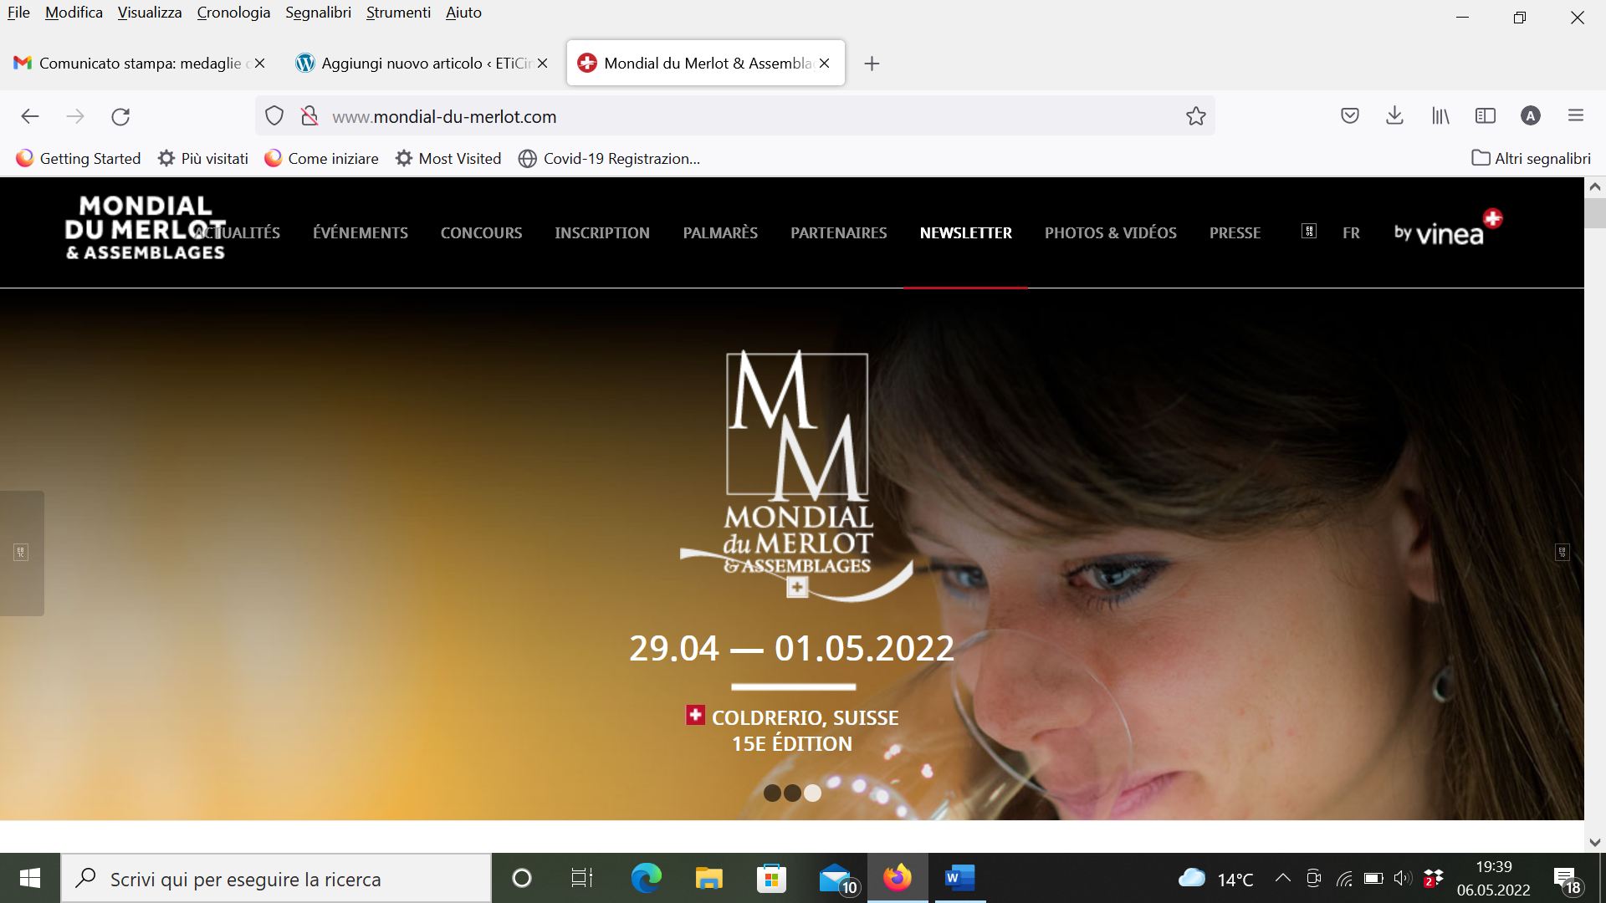Open the Pocket save icon
This screenshot has width=1606, height=903.
click(x=1350, y=116)
